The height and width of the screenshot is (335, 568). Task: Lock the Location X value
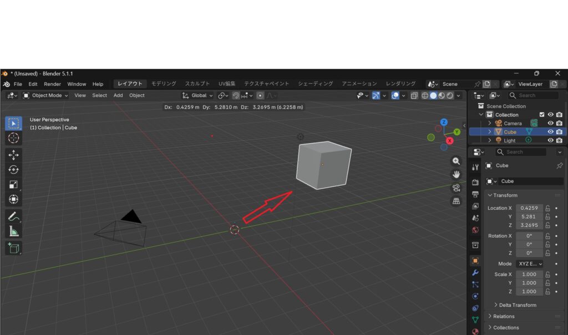[x=547, y=208]
